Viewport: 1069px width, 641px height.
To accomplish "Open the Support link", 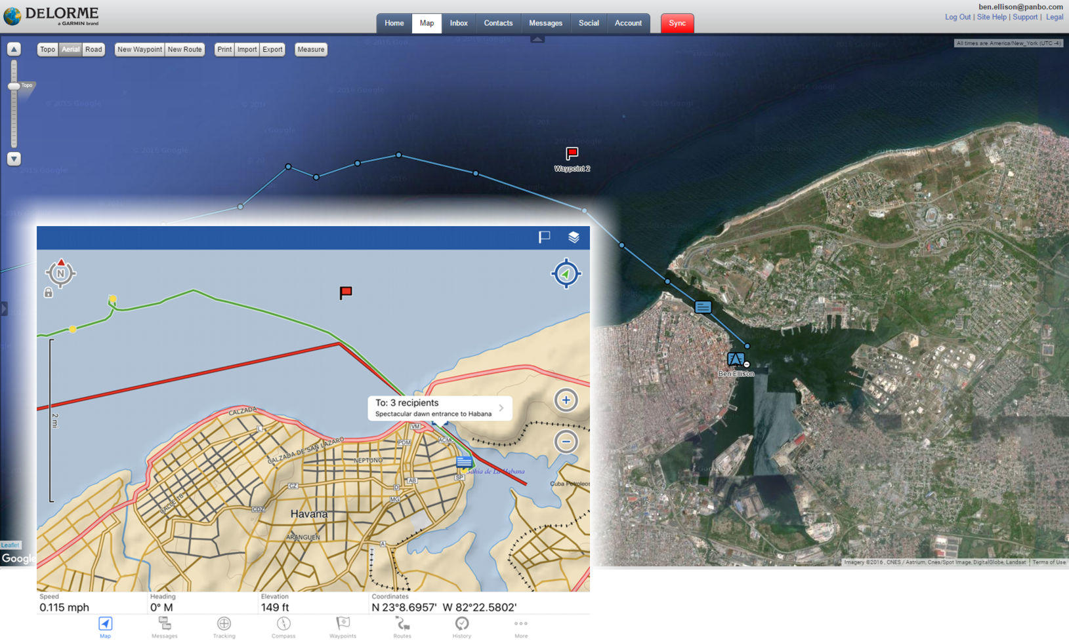I will click(1025, 17).
